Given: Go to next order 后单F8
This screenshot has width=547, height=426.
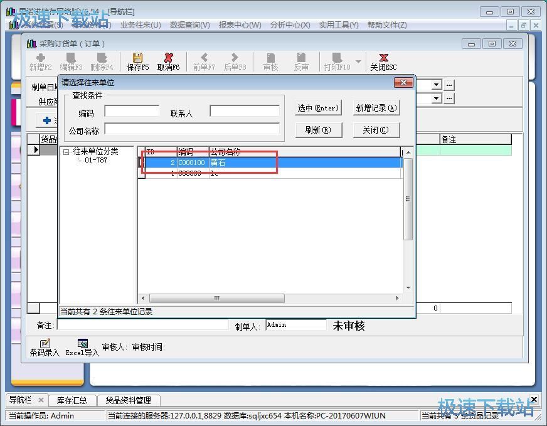Looking at the screenshot, I should 235,62.
